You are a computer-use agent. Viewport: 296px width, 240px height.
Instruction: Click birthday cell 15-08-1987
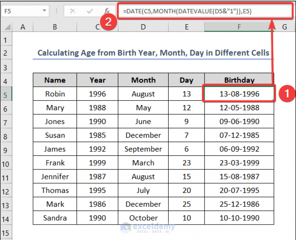click(x=239, y=176)
